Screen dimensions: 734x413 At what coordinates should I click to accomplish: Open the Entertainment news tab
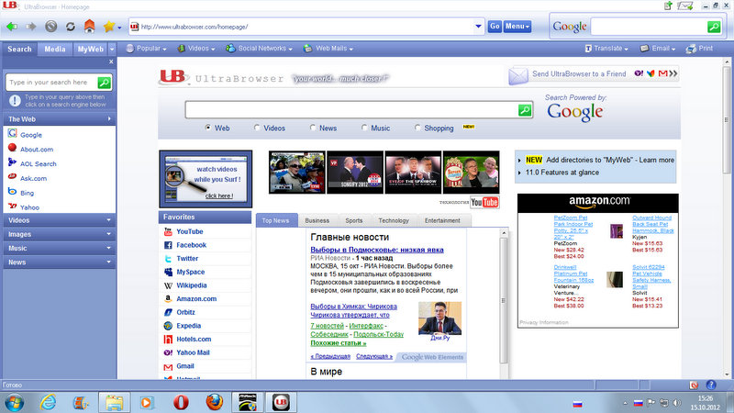[442, 220]
